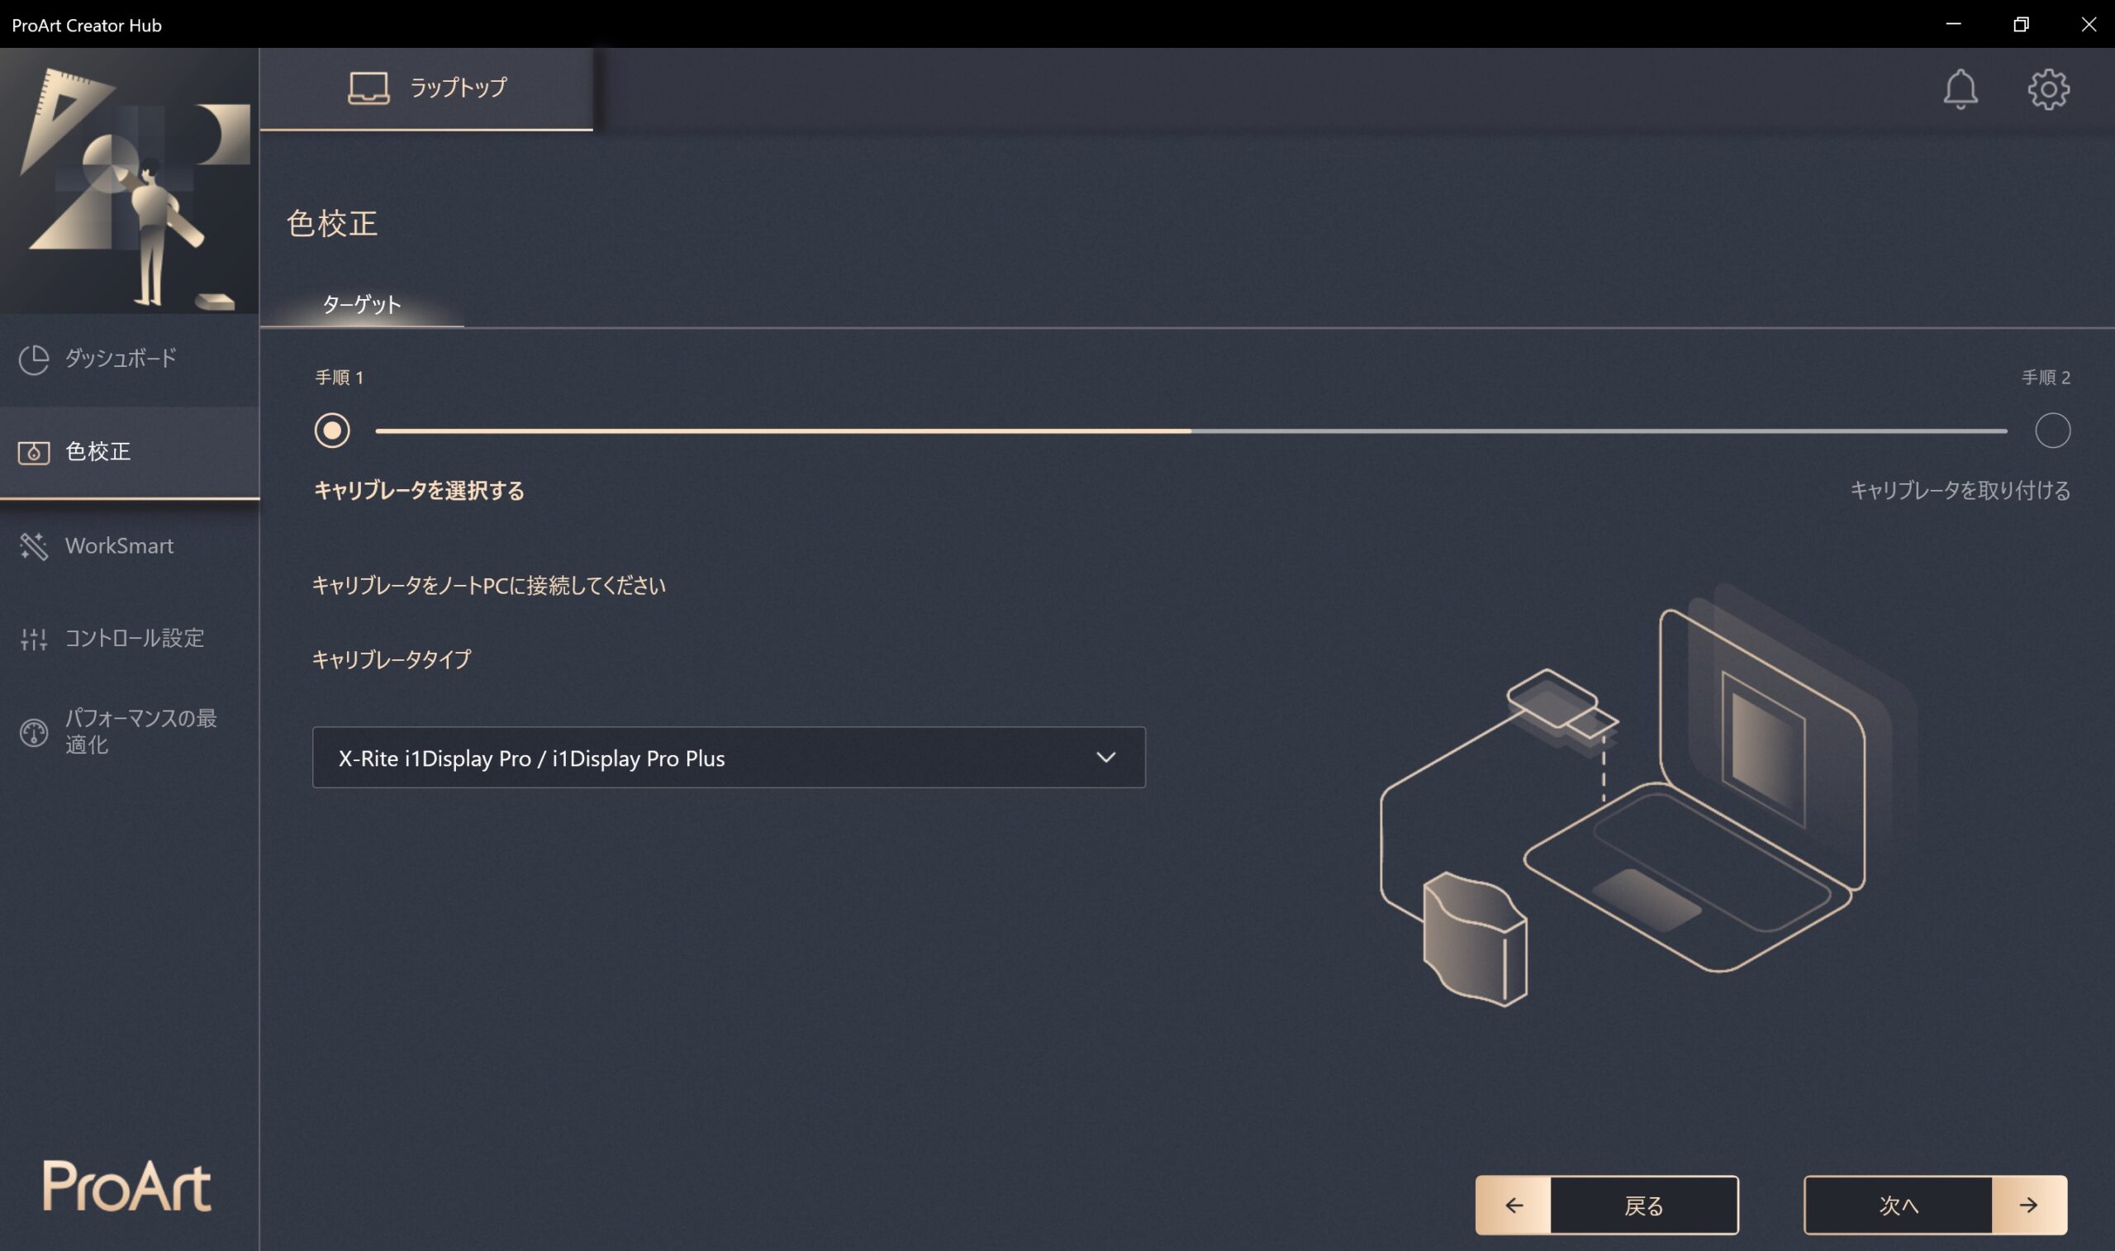The height and width of the screenshot is (1251, 2115).
Task: Click the chevron of calibrator type dropdown
Action: [x=1105, y=758]
